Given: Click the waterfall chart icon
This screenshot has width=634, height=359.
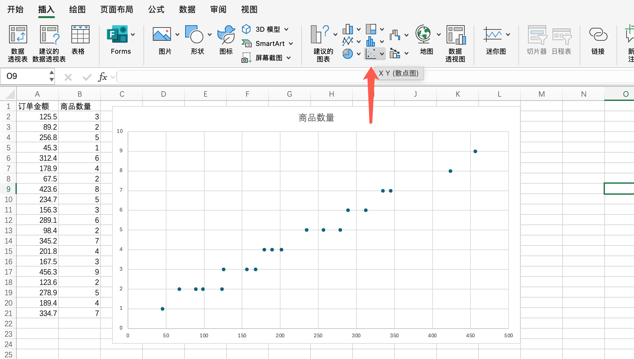Looking at the screenshot, I should tap(395, 35).
